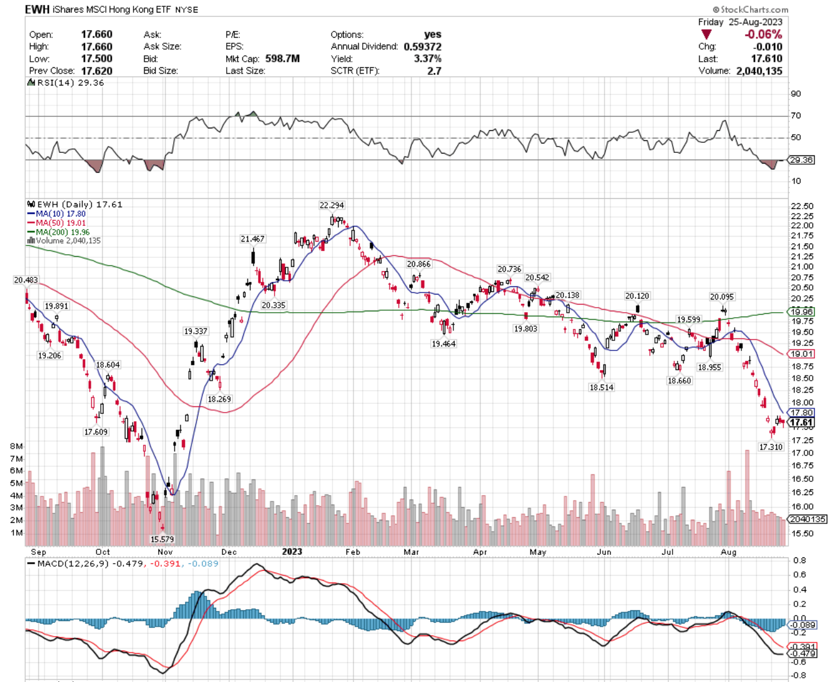This screenshot has width=835, height=682.
Task: Click the price label 19.464
Action: pos(443,344)
